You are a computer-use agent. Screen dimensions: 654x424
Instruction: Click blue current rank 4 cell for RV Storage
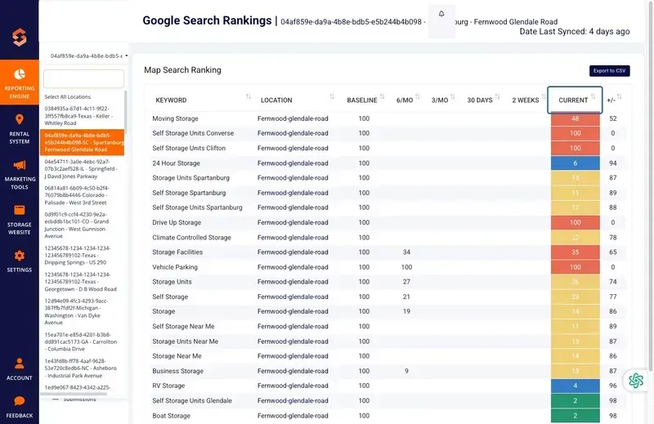[x=576, y=386]
